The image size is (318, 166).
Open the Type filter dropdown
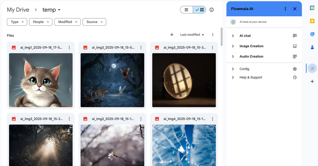(x=17, y=22)
